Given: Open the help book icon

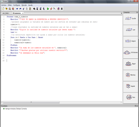Looking at the screenshot, I should pos(59,9).
